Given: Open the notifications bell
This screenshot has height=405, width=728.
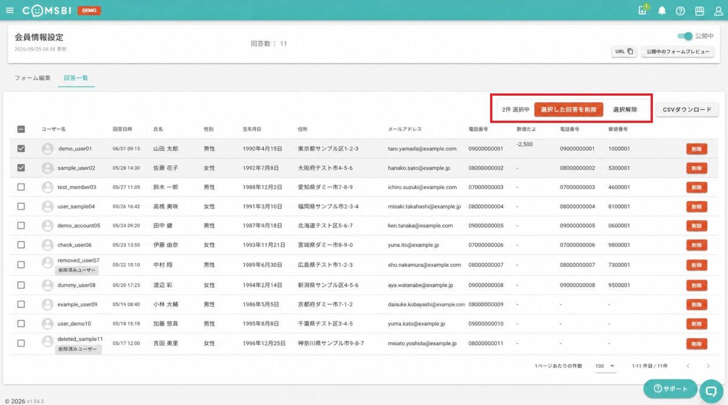Looking at the screenshot, I should [x=662, y=11].
